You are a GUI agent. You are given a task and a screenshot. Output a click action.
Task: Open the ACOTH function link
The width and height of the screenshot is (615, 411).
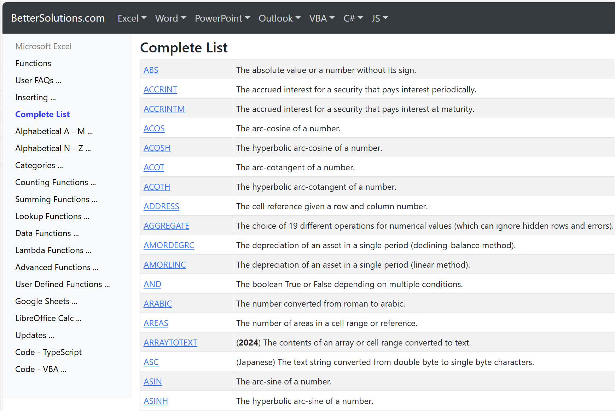(157, 187)
